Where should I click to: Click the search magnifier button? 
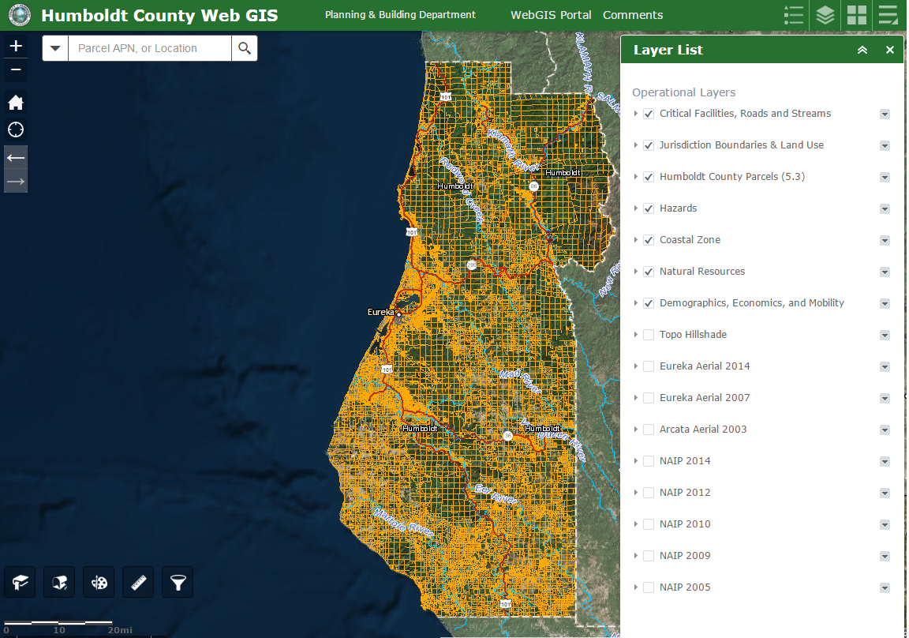245,48
